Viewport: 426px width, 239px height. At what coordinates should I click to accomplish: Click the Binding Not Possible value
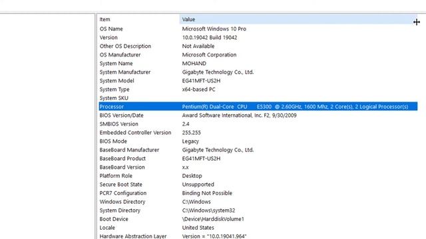click(207, 193)
